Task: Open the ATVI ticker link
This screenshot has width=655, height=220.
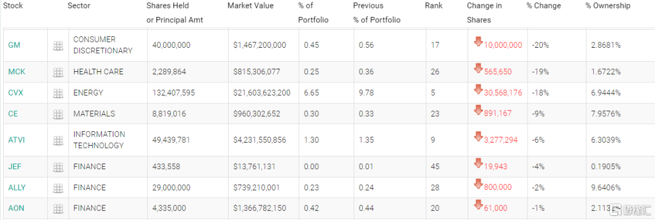Action: point(16,140)
